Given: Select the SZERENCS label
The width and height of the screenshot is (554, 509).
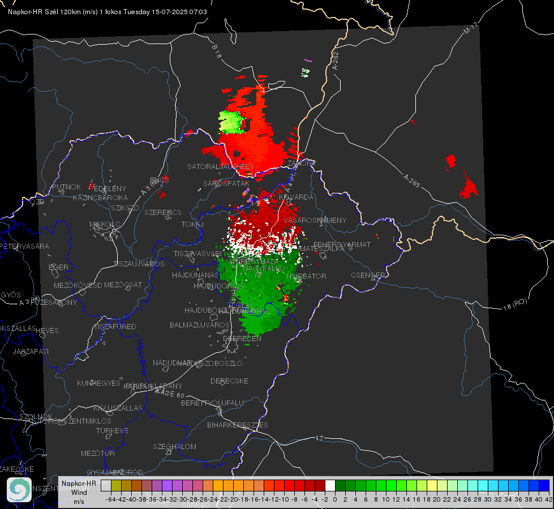Looking at the screenshot, I should 163,212.
